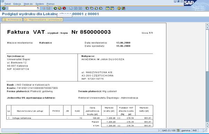Click the Archiwizacja button

tap(12, 20)
